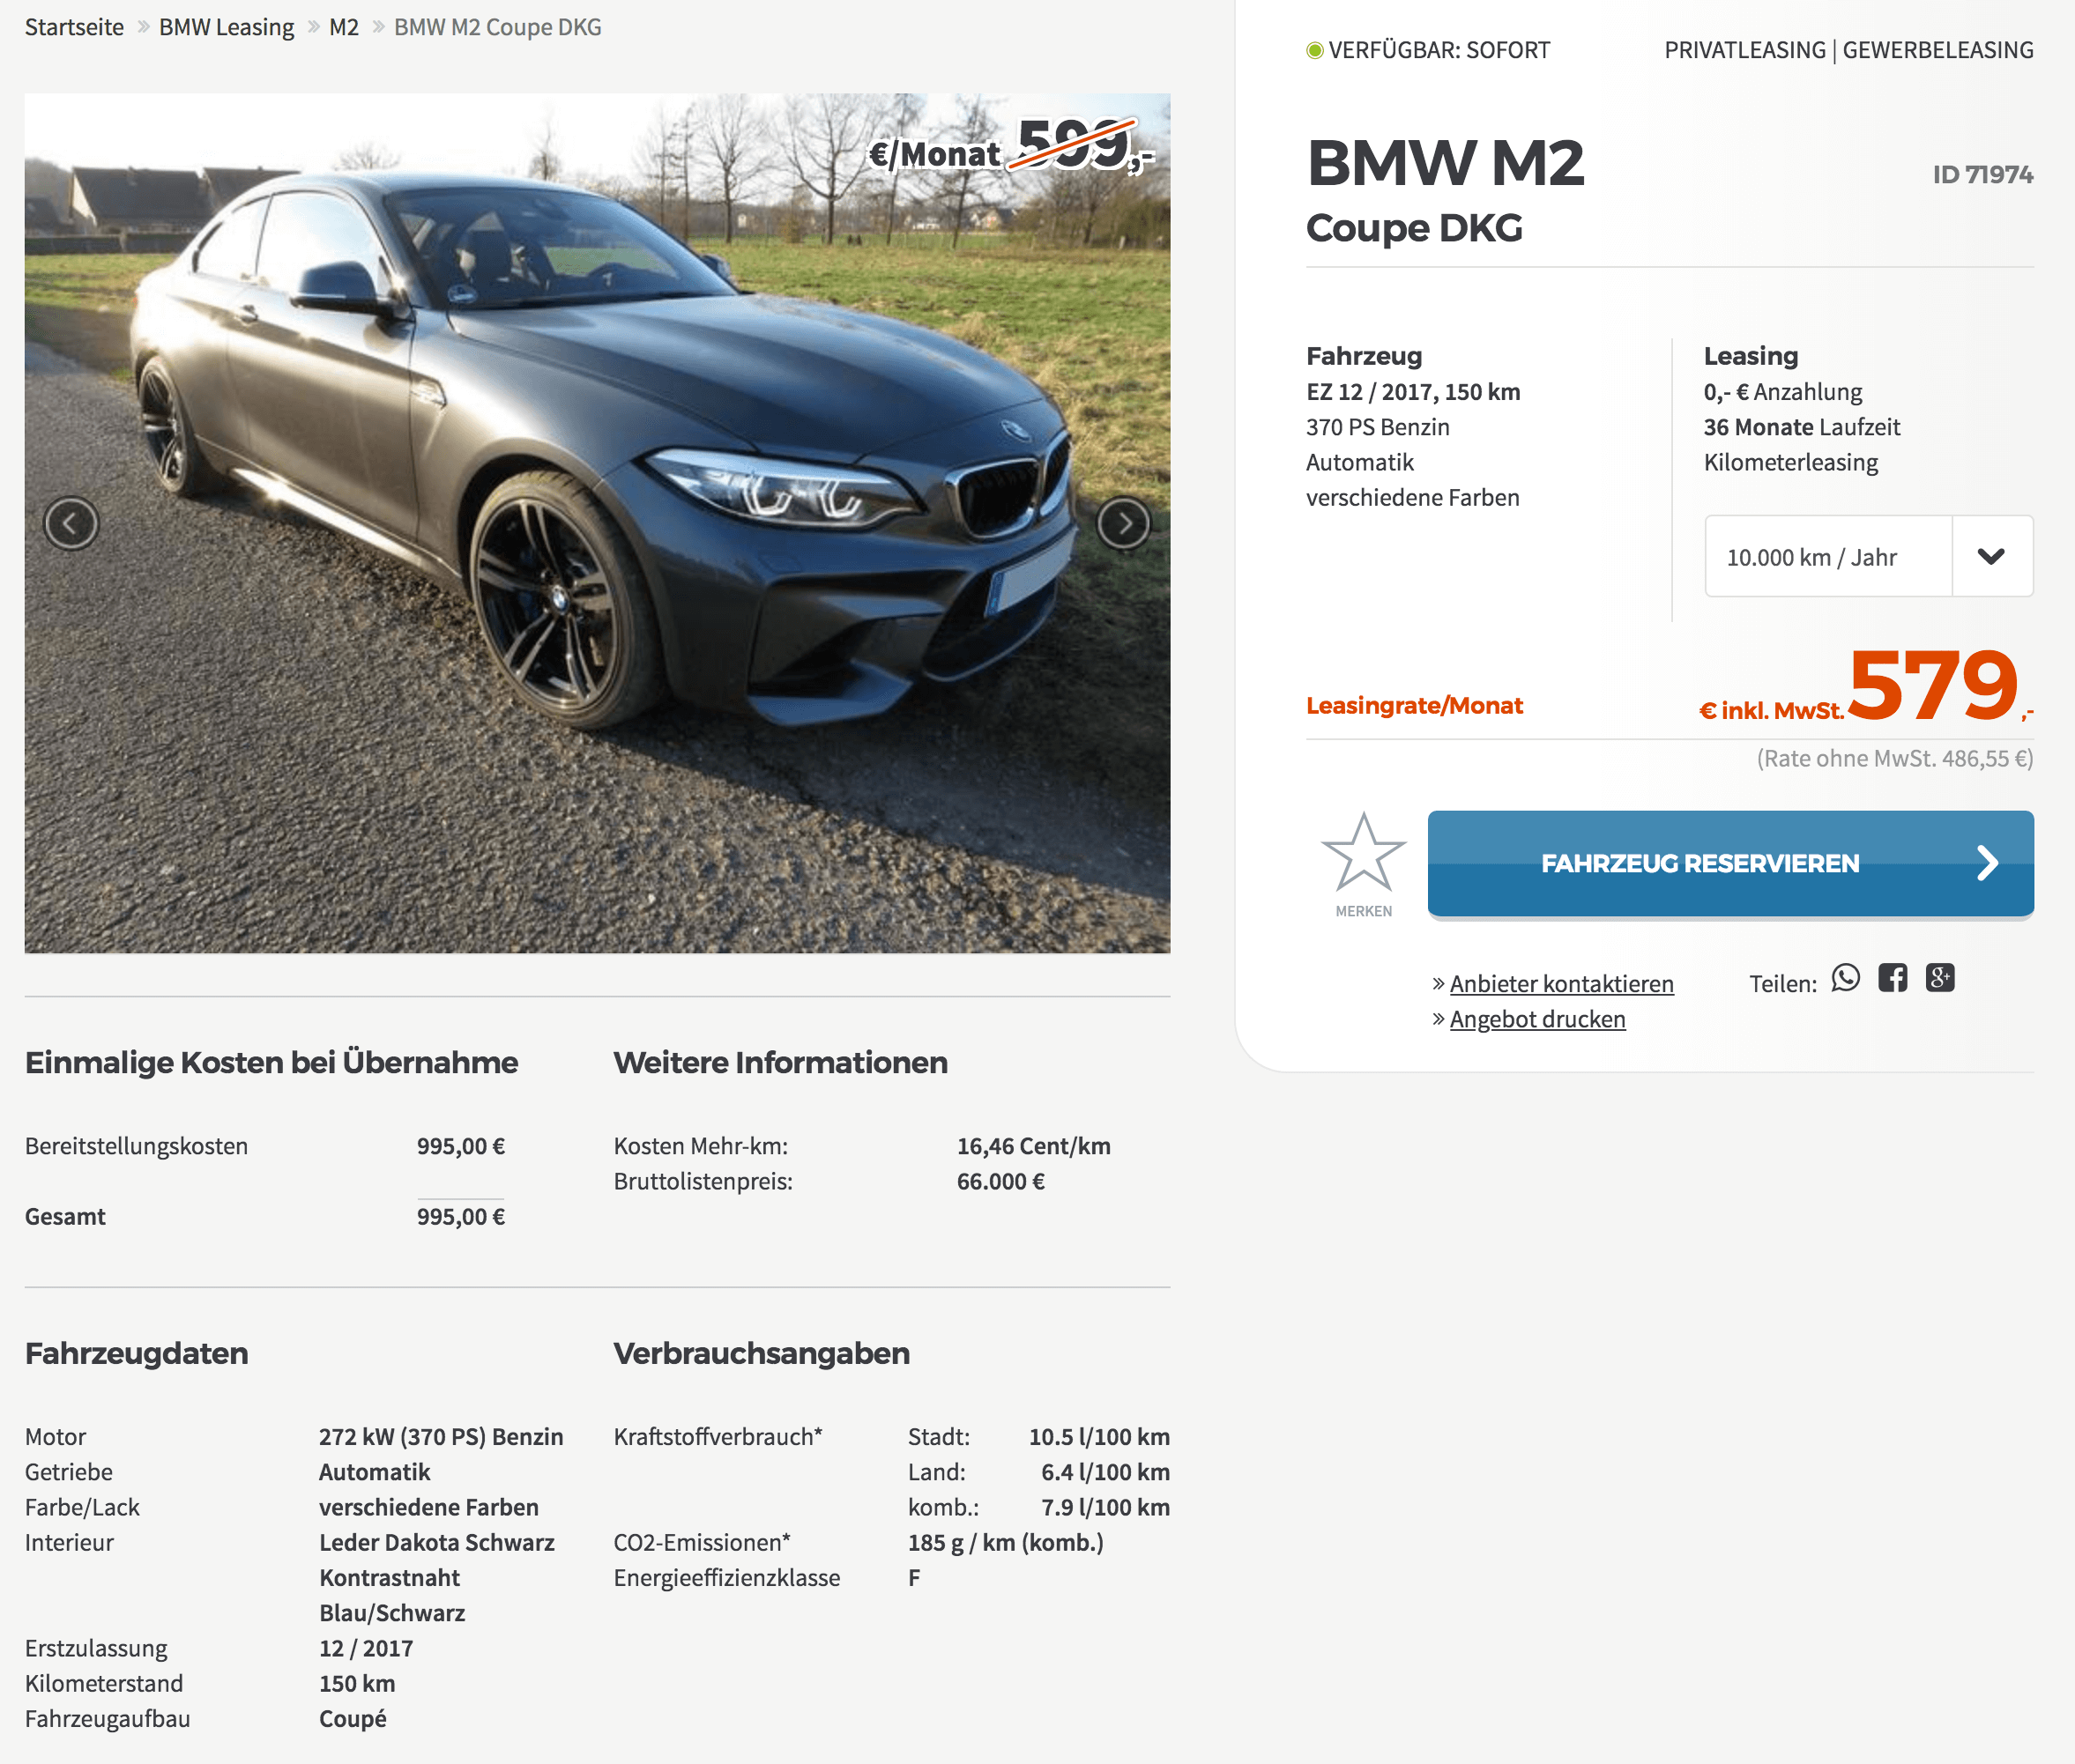This screenshot has width=2075, height=1764.
Task: Click the dropdown chevron for mileage
Action: click(1992, 557)
